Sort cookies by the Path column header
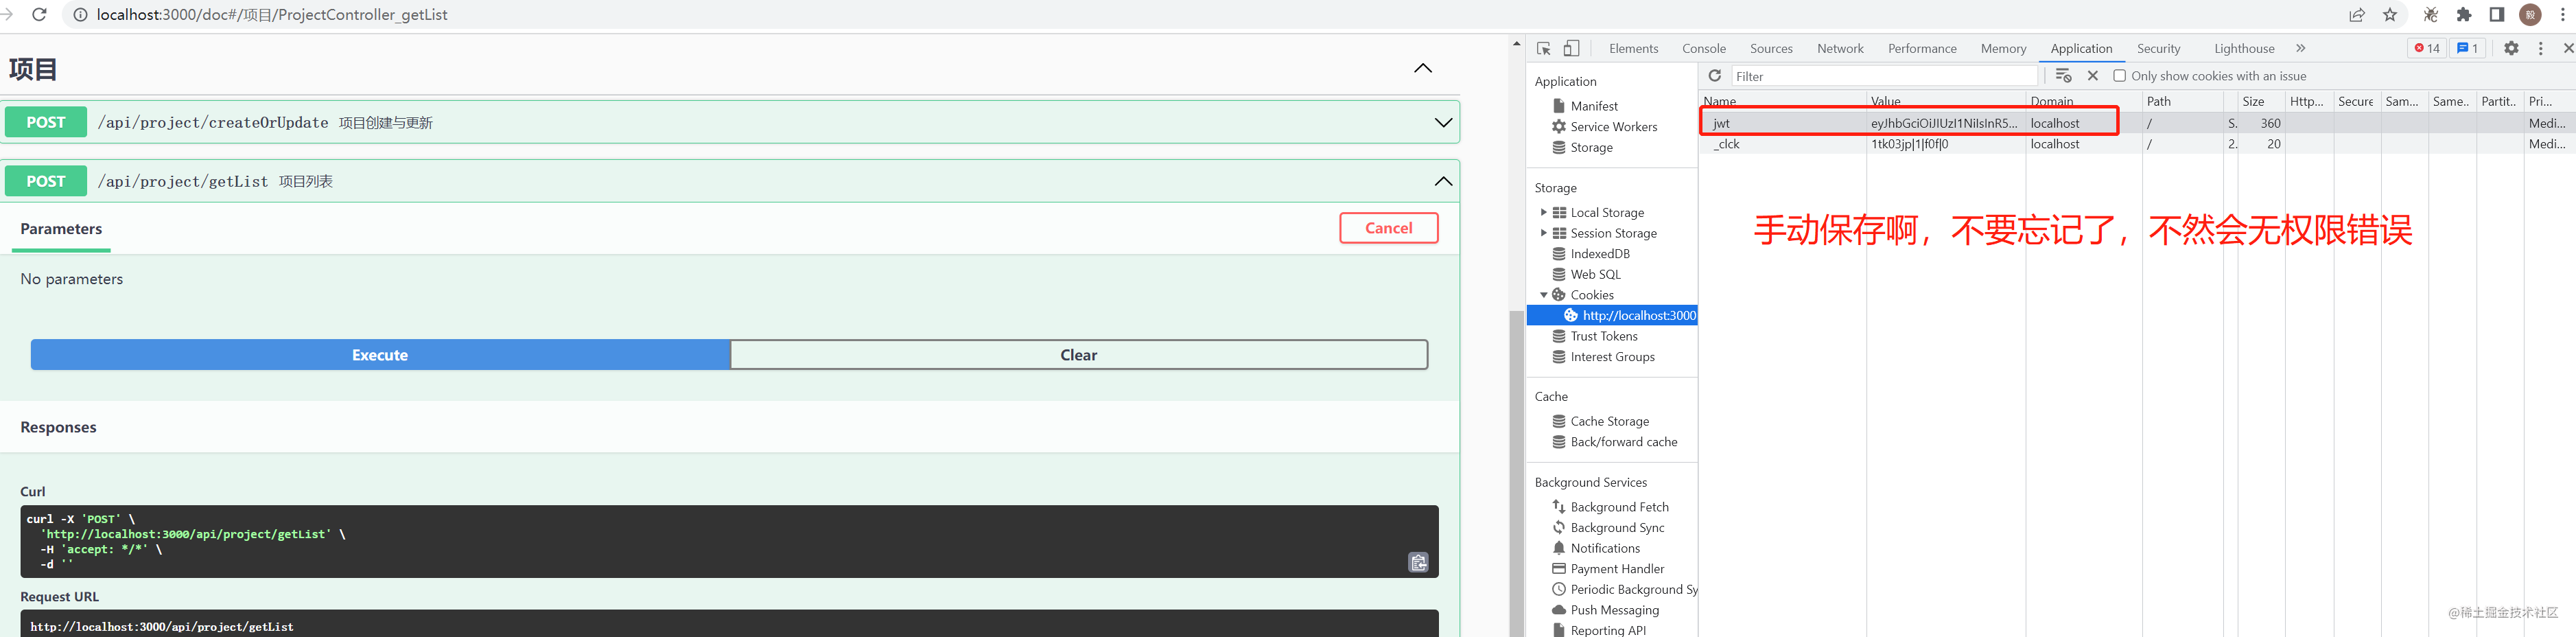 pos(2182,101)
